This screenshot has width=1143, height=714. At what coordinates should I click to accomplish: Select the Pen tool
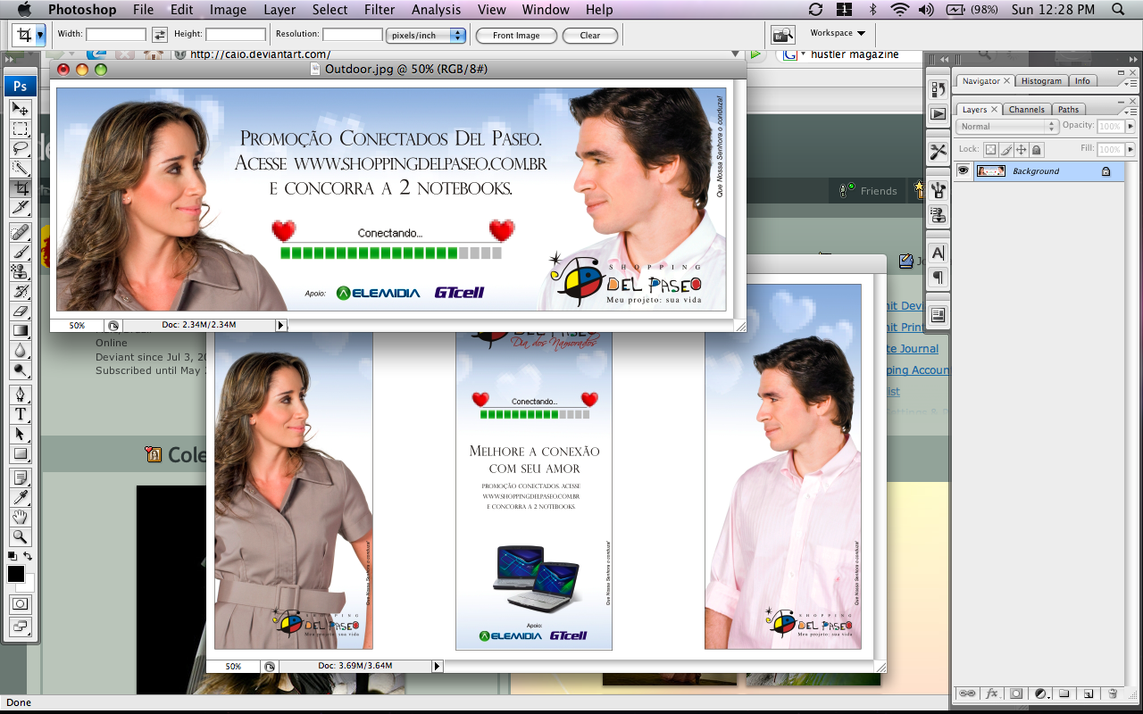point(20,394)
